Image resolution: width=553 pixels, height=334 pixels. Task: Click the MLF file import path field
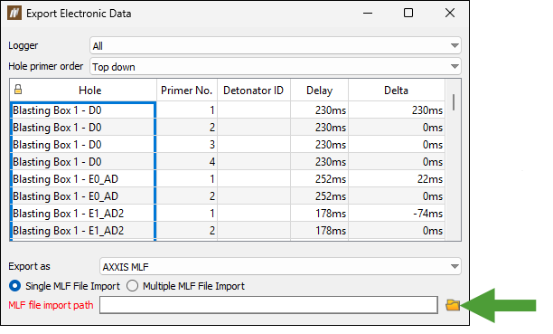(268, 305)
